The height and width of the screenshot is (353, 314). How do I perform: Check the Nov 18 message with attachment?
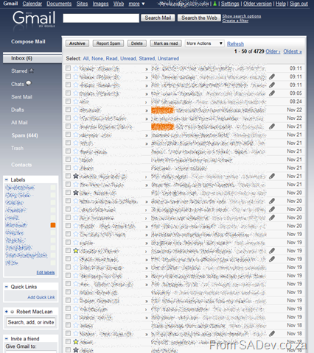point(68,333)
